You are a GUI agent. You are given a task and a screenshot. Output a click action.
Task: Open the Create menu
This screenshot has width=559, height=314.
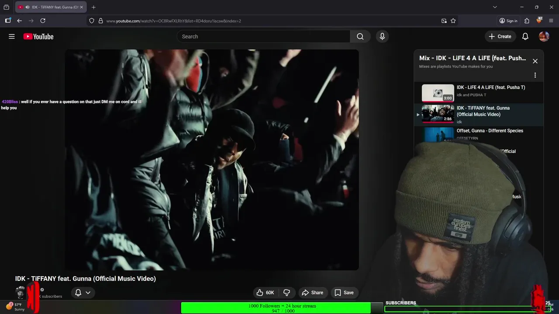[500, 37]
